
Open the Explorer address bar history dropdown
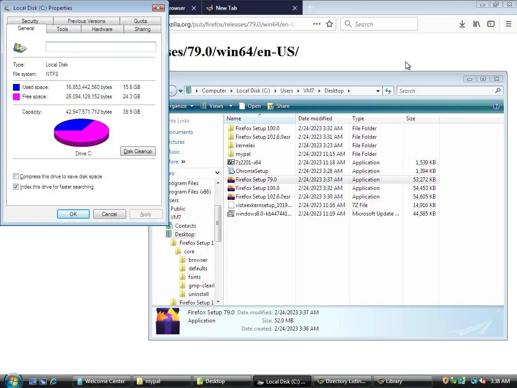click(378, 91)
